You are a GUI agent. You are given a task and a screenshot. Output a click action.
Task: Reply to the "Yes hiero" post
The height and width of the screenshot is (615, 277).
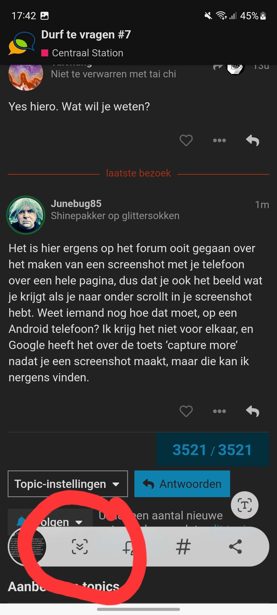point(253,140)
